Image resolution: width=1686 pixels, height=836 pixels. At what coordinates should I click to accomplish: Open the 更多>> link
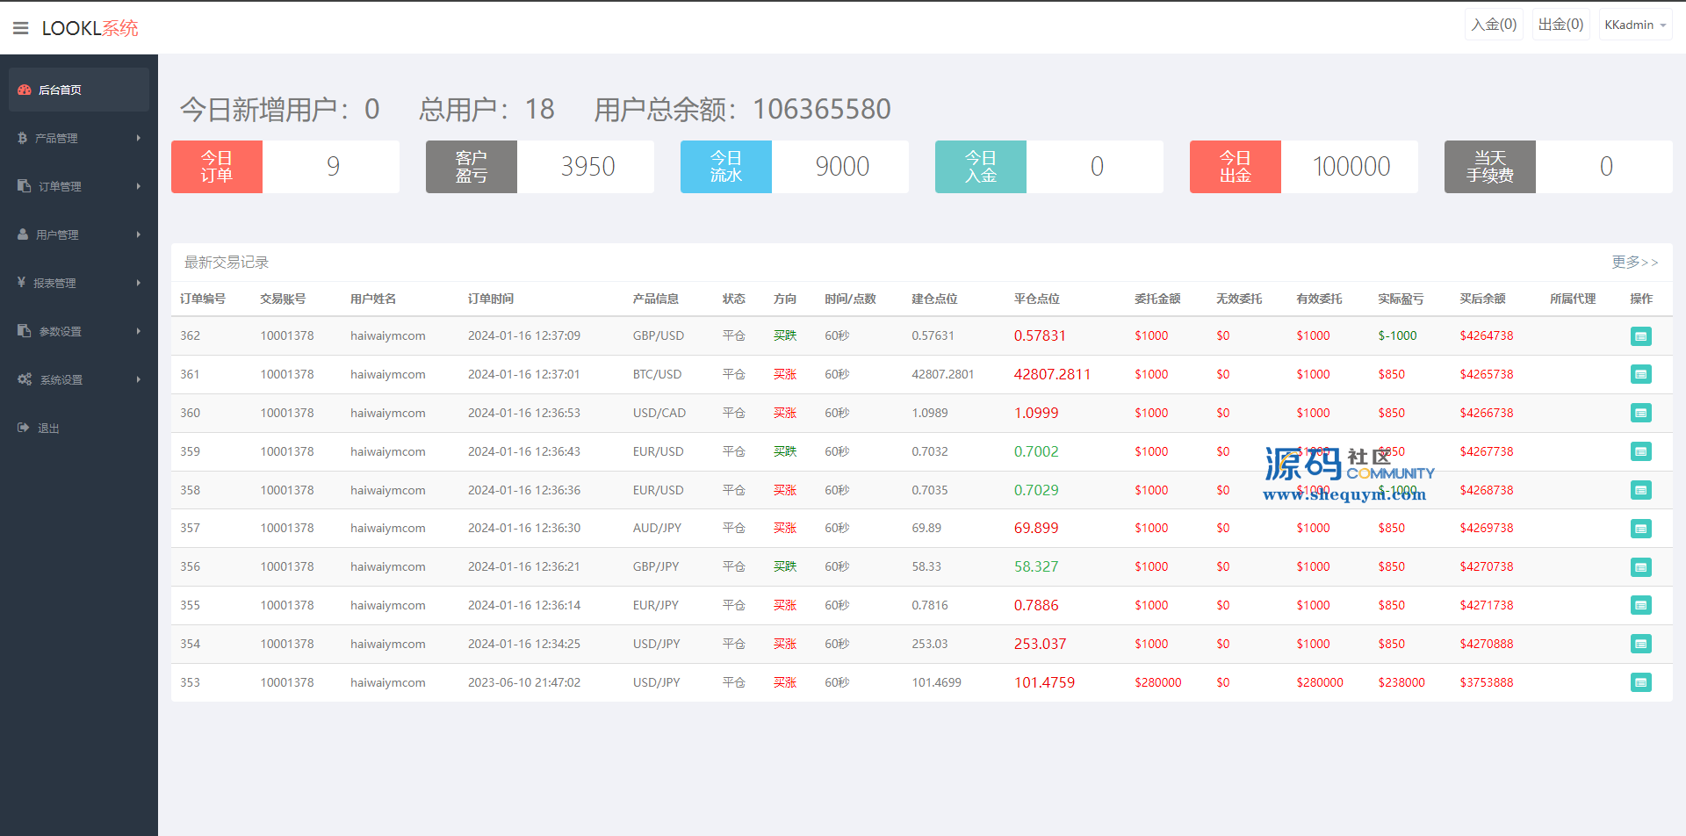click(1634, 262)
